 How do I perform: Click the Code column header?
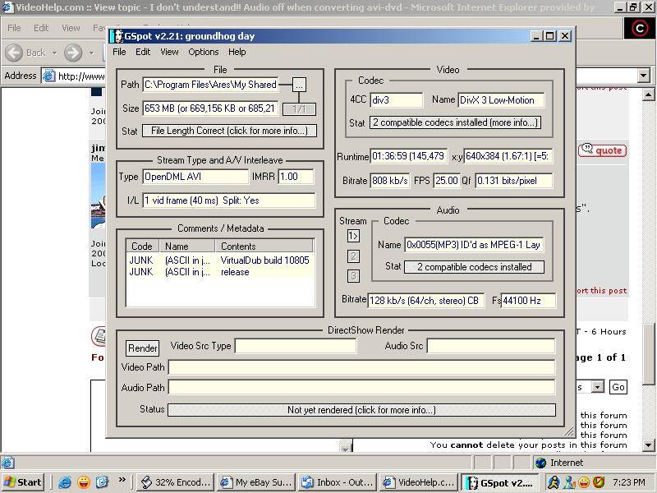tap(142, 246)
